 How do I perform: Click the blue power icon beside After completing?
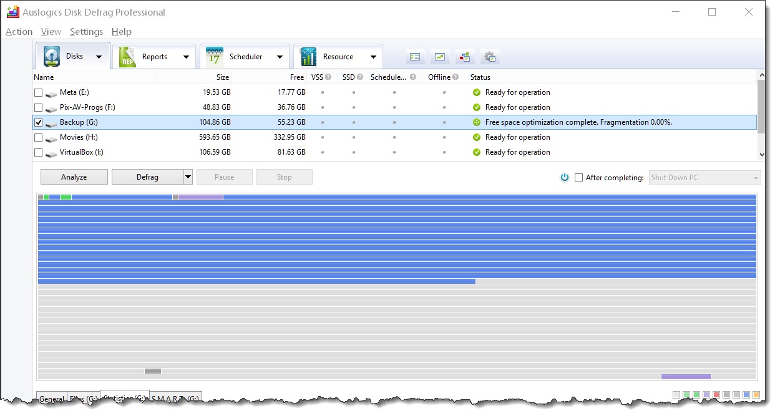pos(565,178)
